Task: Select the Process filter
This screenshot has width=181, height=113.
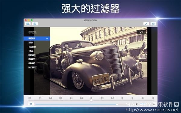Action: (x=32, y=59)
